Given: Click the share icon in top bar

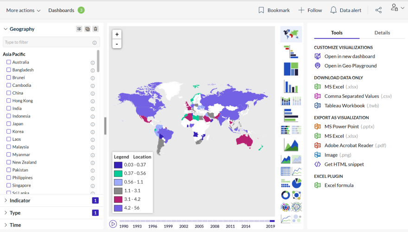Looking at the screenshot, I should pyautogui.click(x=378, y=10).
